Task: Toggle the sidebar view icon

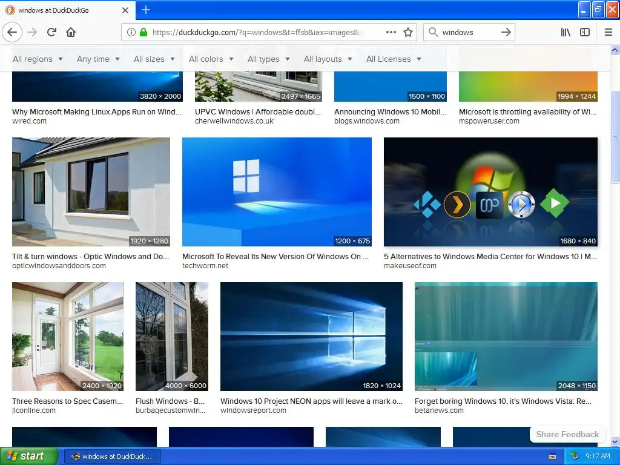Action: click(585, 33)
